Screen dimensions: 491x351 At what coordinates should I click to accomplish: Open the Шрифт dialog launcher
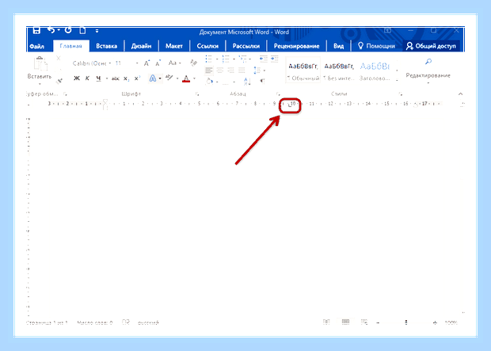(x=197, y=93)
